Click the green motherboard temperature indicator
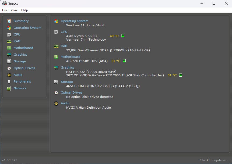The image size is (232, 164). (124, 61)
